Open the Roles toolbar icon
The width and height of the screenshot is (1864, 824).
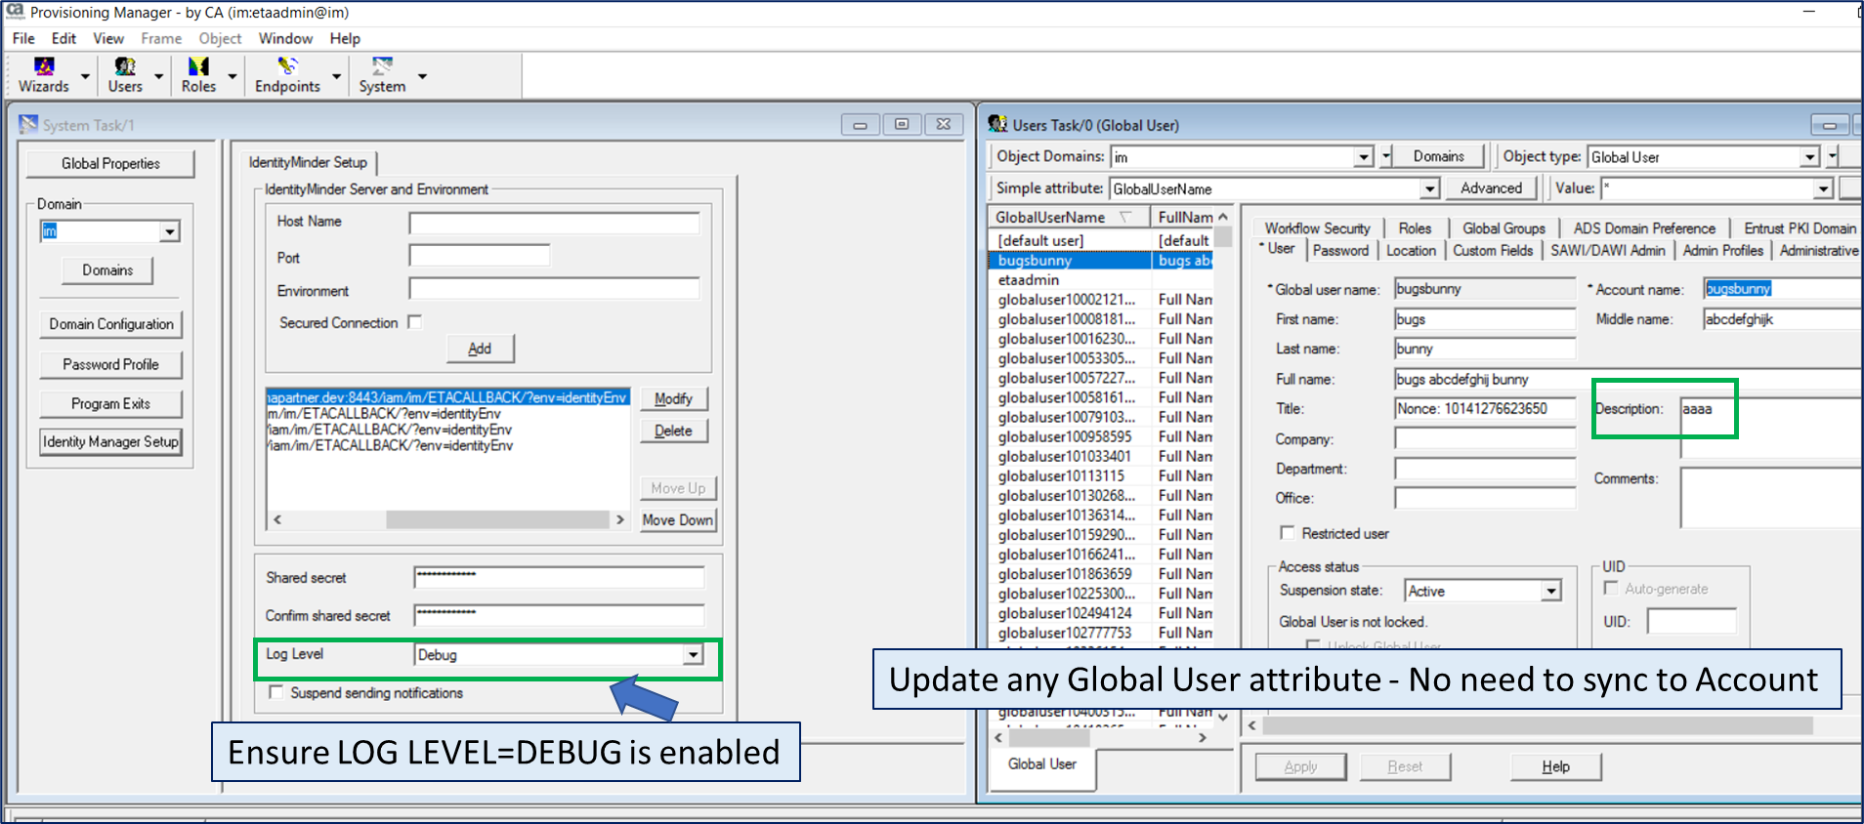tap(198, 66)
